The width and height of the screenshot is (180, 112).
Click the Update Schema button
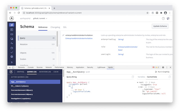[x=160, y=26]
